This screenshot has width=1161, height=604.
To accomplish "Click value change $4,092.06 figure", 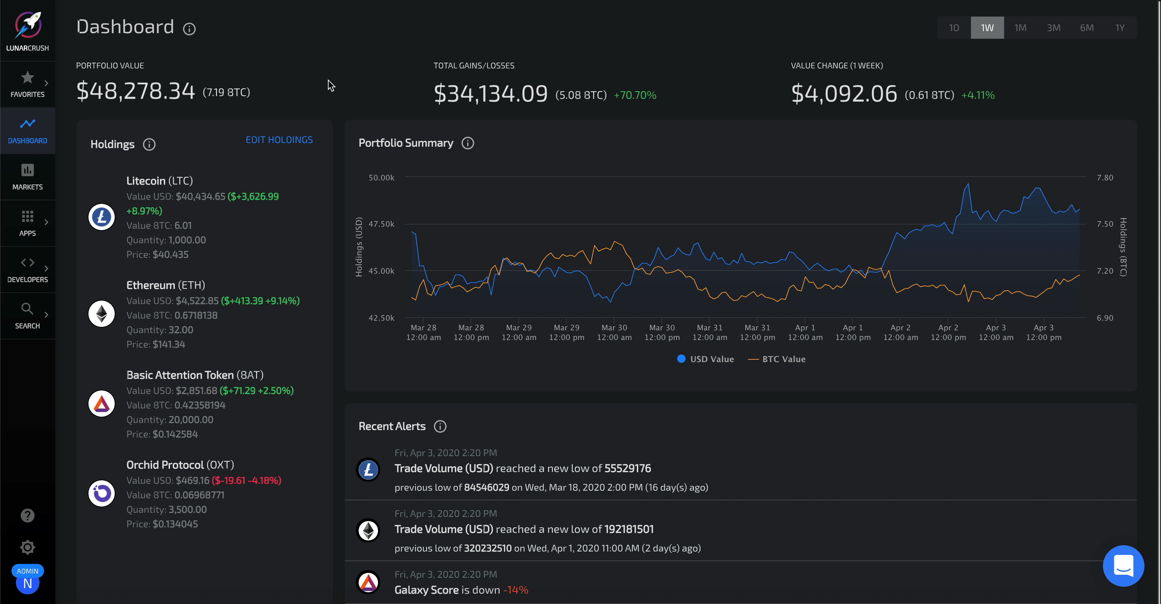I will [844, 94].
